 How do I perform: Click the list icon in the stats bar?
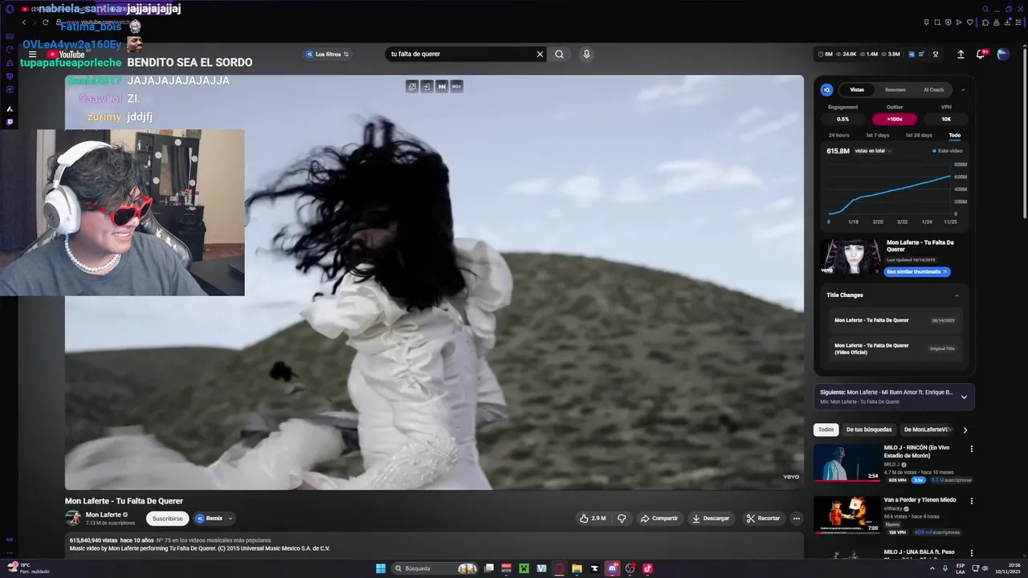point(922,55)
